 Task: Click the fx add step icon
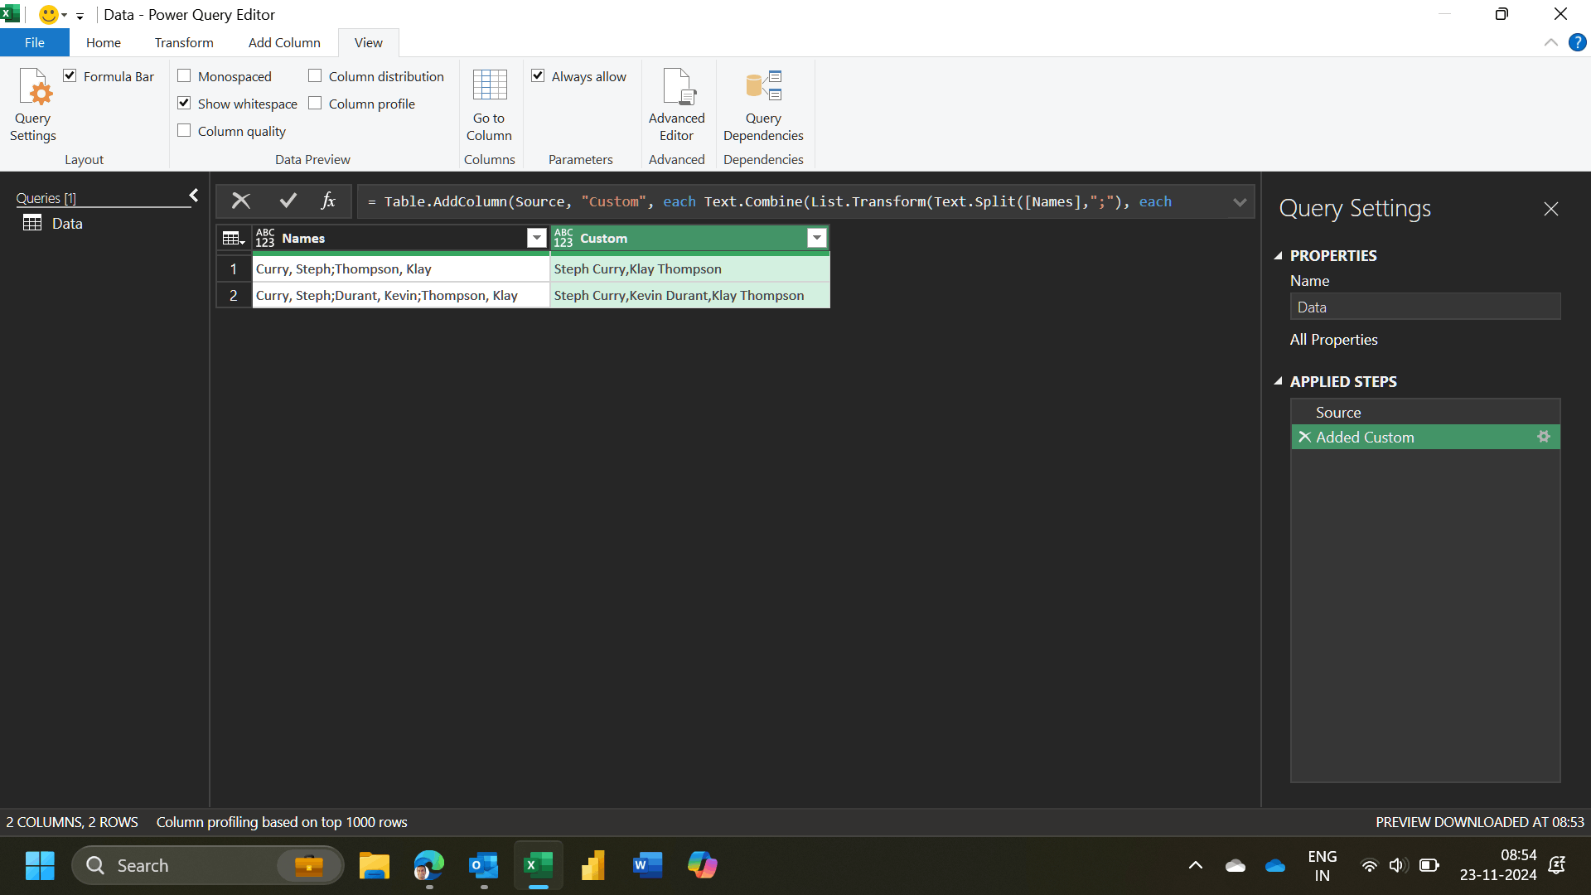tap(328, 201)
